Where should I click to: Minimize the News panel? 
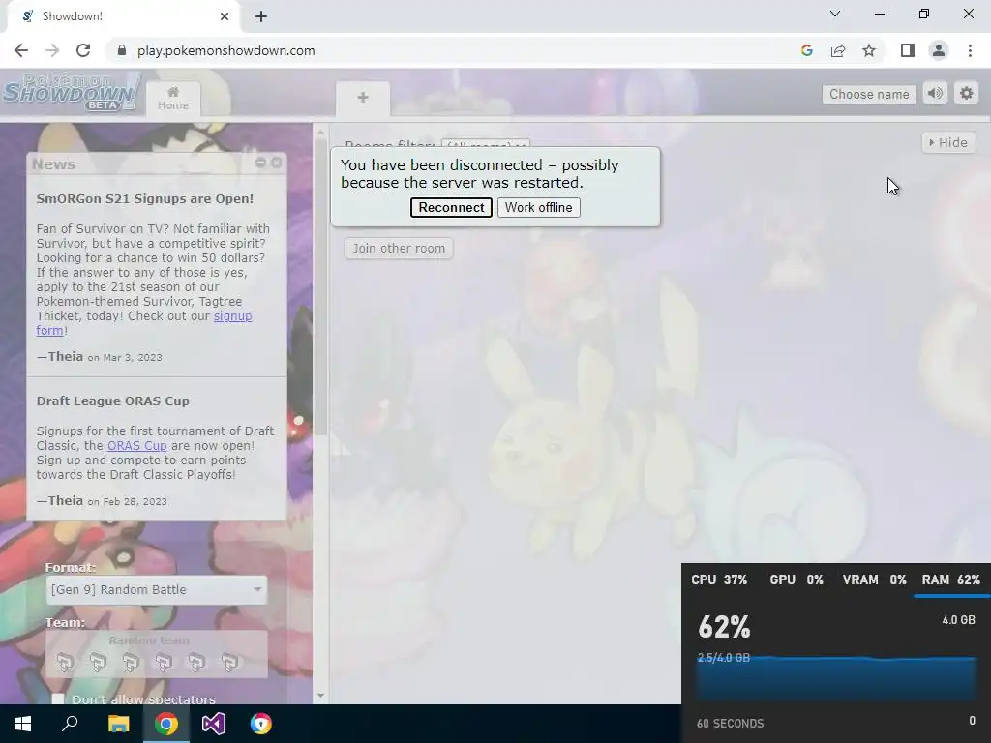tap(260, 163)
